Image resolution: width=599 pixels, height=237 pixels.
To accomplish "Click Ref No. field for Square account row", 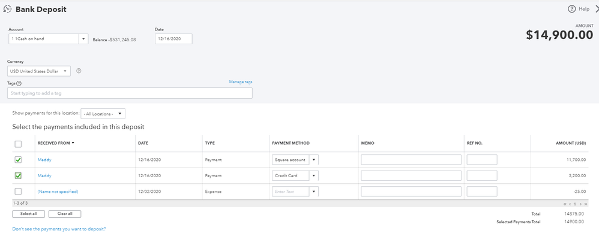I will point(482,160).
